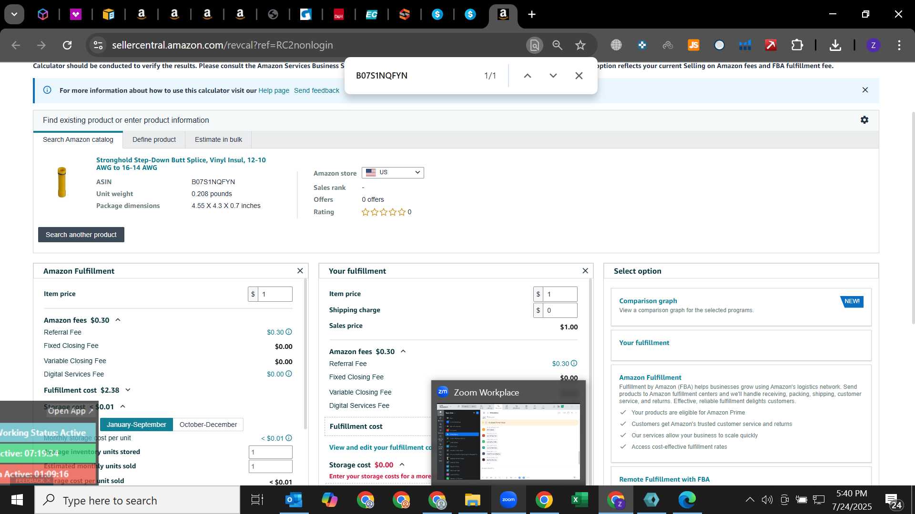Collapse Storage cost $0.00 in Your fulfillment
This screenshot has width=915, height=514.
tap(402, 465)
